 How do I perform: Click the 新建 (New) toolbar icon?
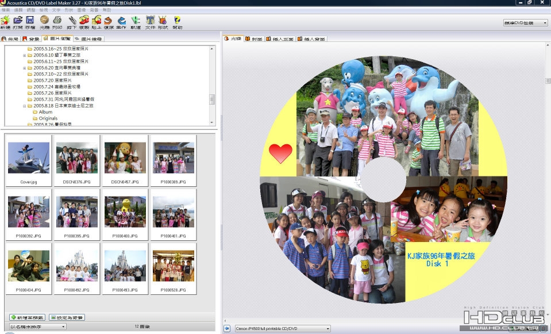pos(5,22)
